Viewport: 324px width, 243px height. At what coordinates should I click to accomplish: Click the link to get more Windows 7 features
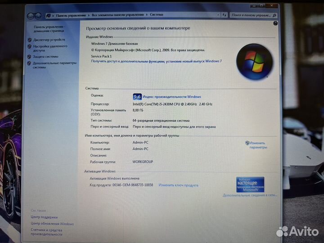click(x=156, y=61)
